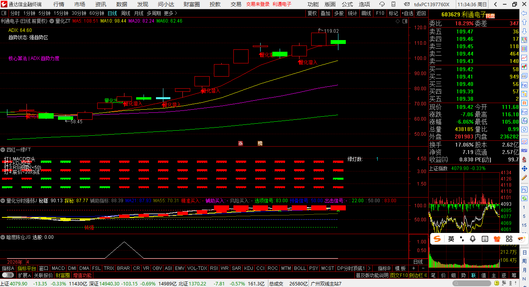Viewport: 529px width, 287px height.
Task: Toggle the 叠加 overlay button
Action: pos(325,13)
